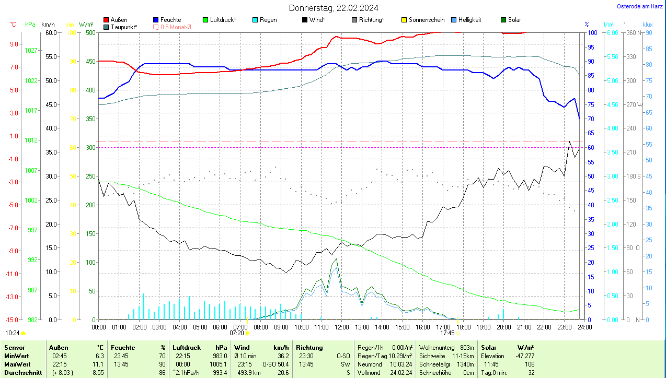Click the sunset icon next to 17:45
The image size is (666, 378).
click(x=458, y=333)
